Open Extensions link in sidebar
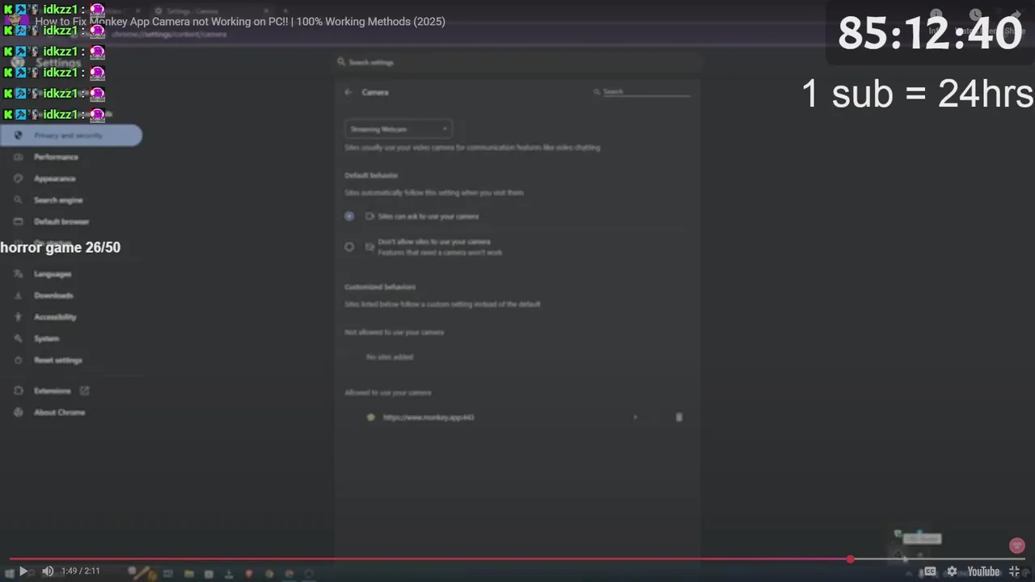Image resolution: width=1035 pixels, height=582 pixels. pyautogui.click(x=53, y=391)
